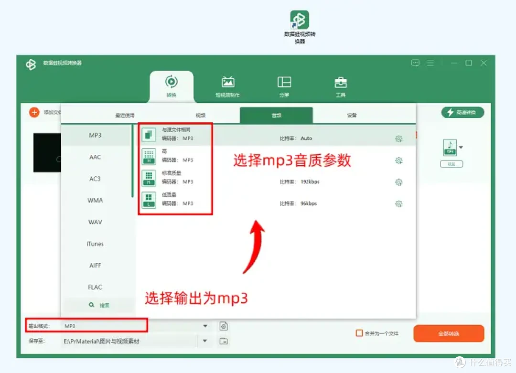Click the high-speed conversion button
This screenshot has width=516, height=373.
(462, 112)
